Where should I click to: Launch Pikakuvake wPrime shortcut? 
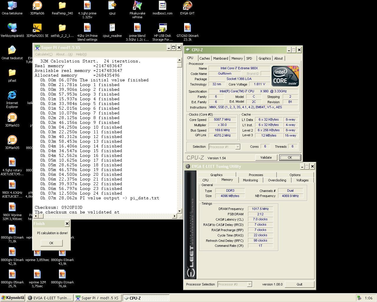pyautogui.click(x=137, y=10)
